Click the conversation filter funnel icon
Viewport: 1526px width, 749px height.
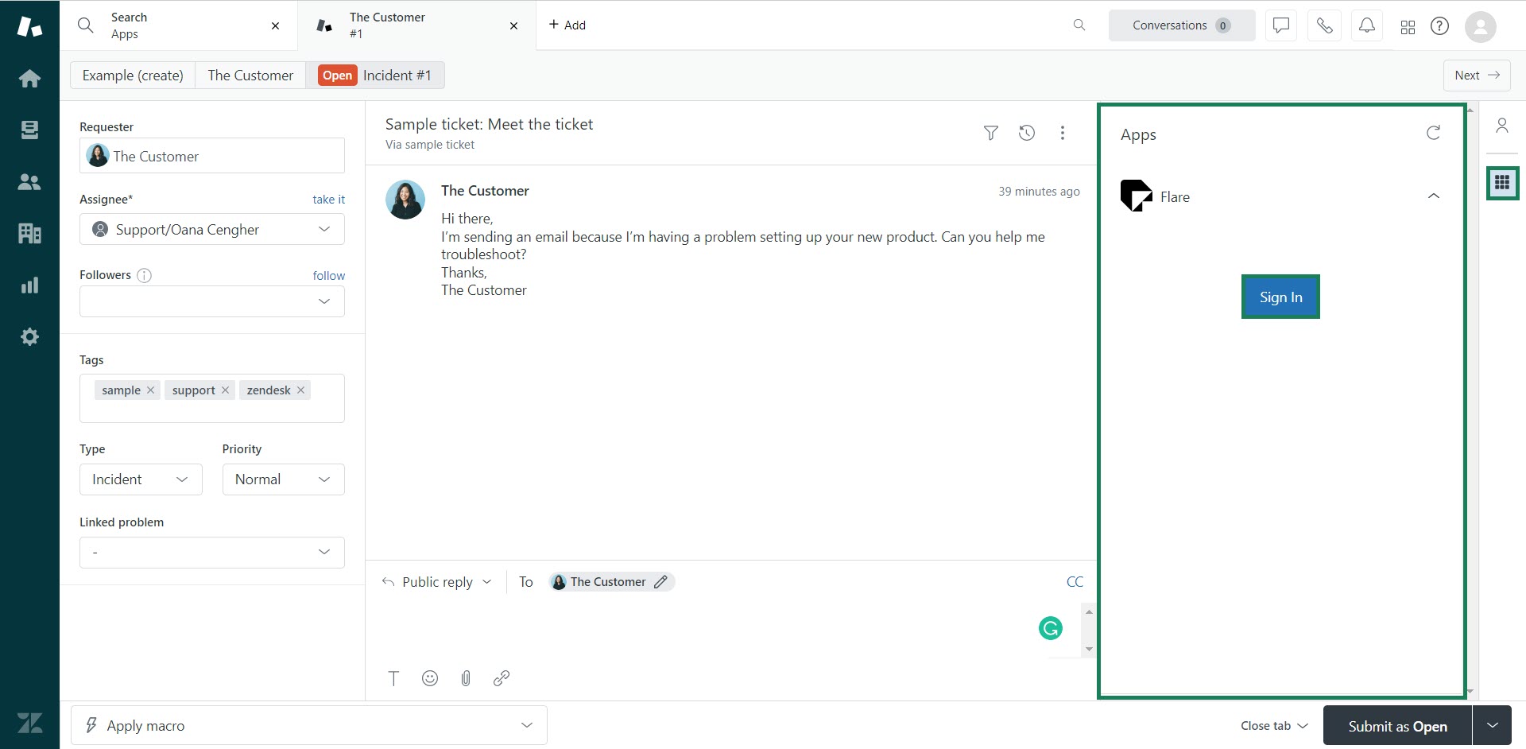click(x=990, y=133)
